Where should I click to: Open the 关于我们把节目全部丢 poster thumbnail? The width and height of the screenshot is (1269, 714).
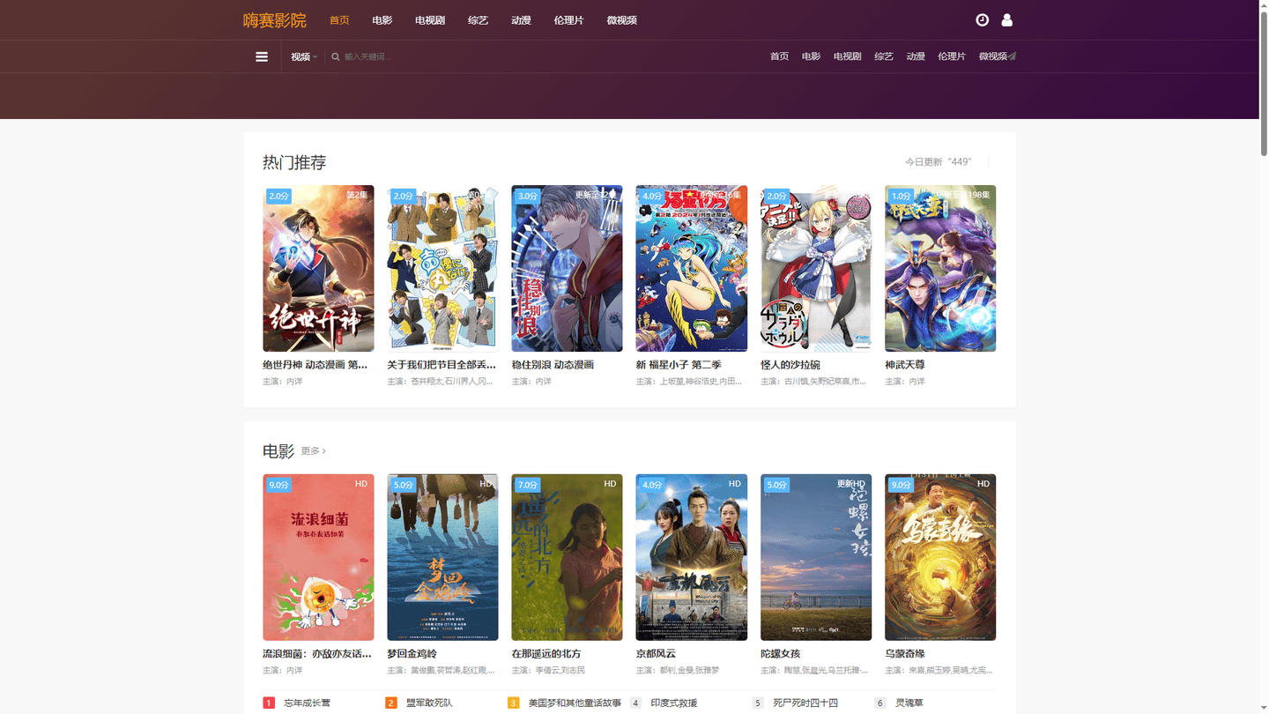(x=442, y=268)
